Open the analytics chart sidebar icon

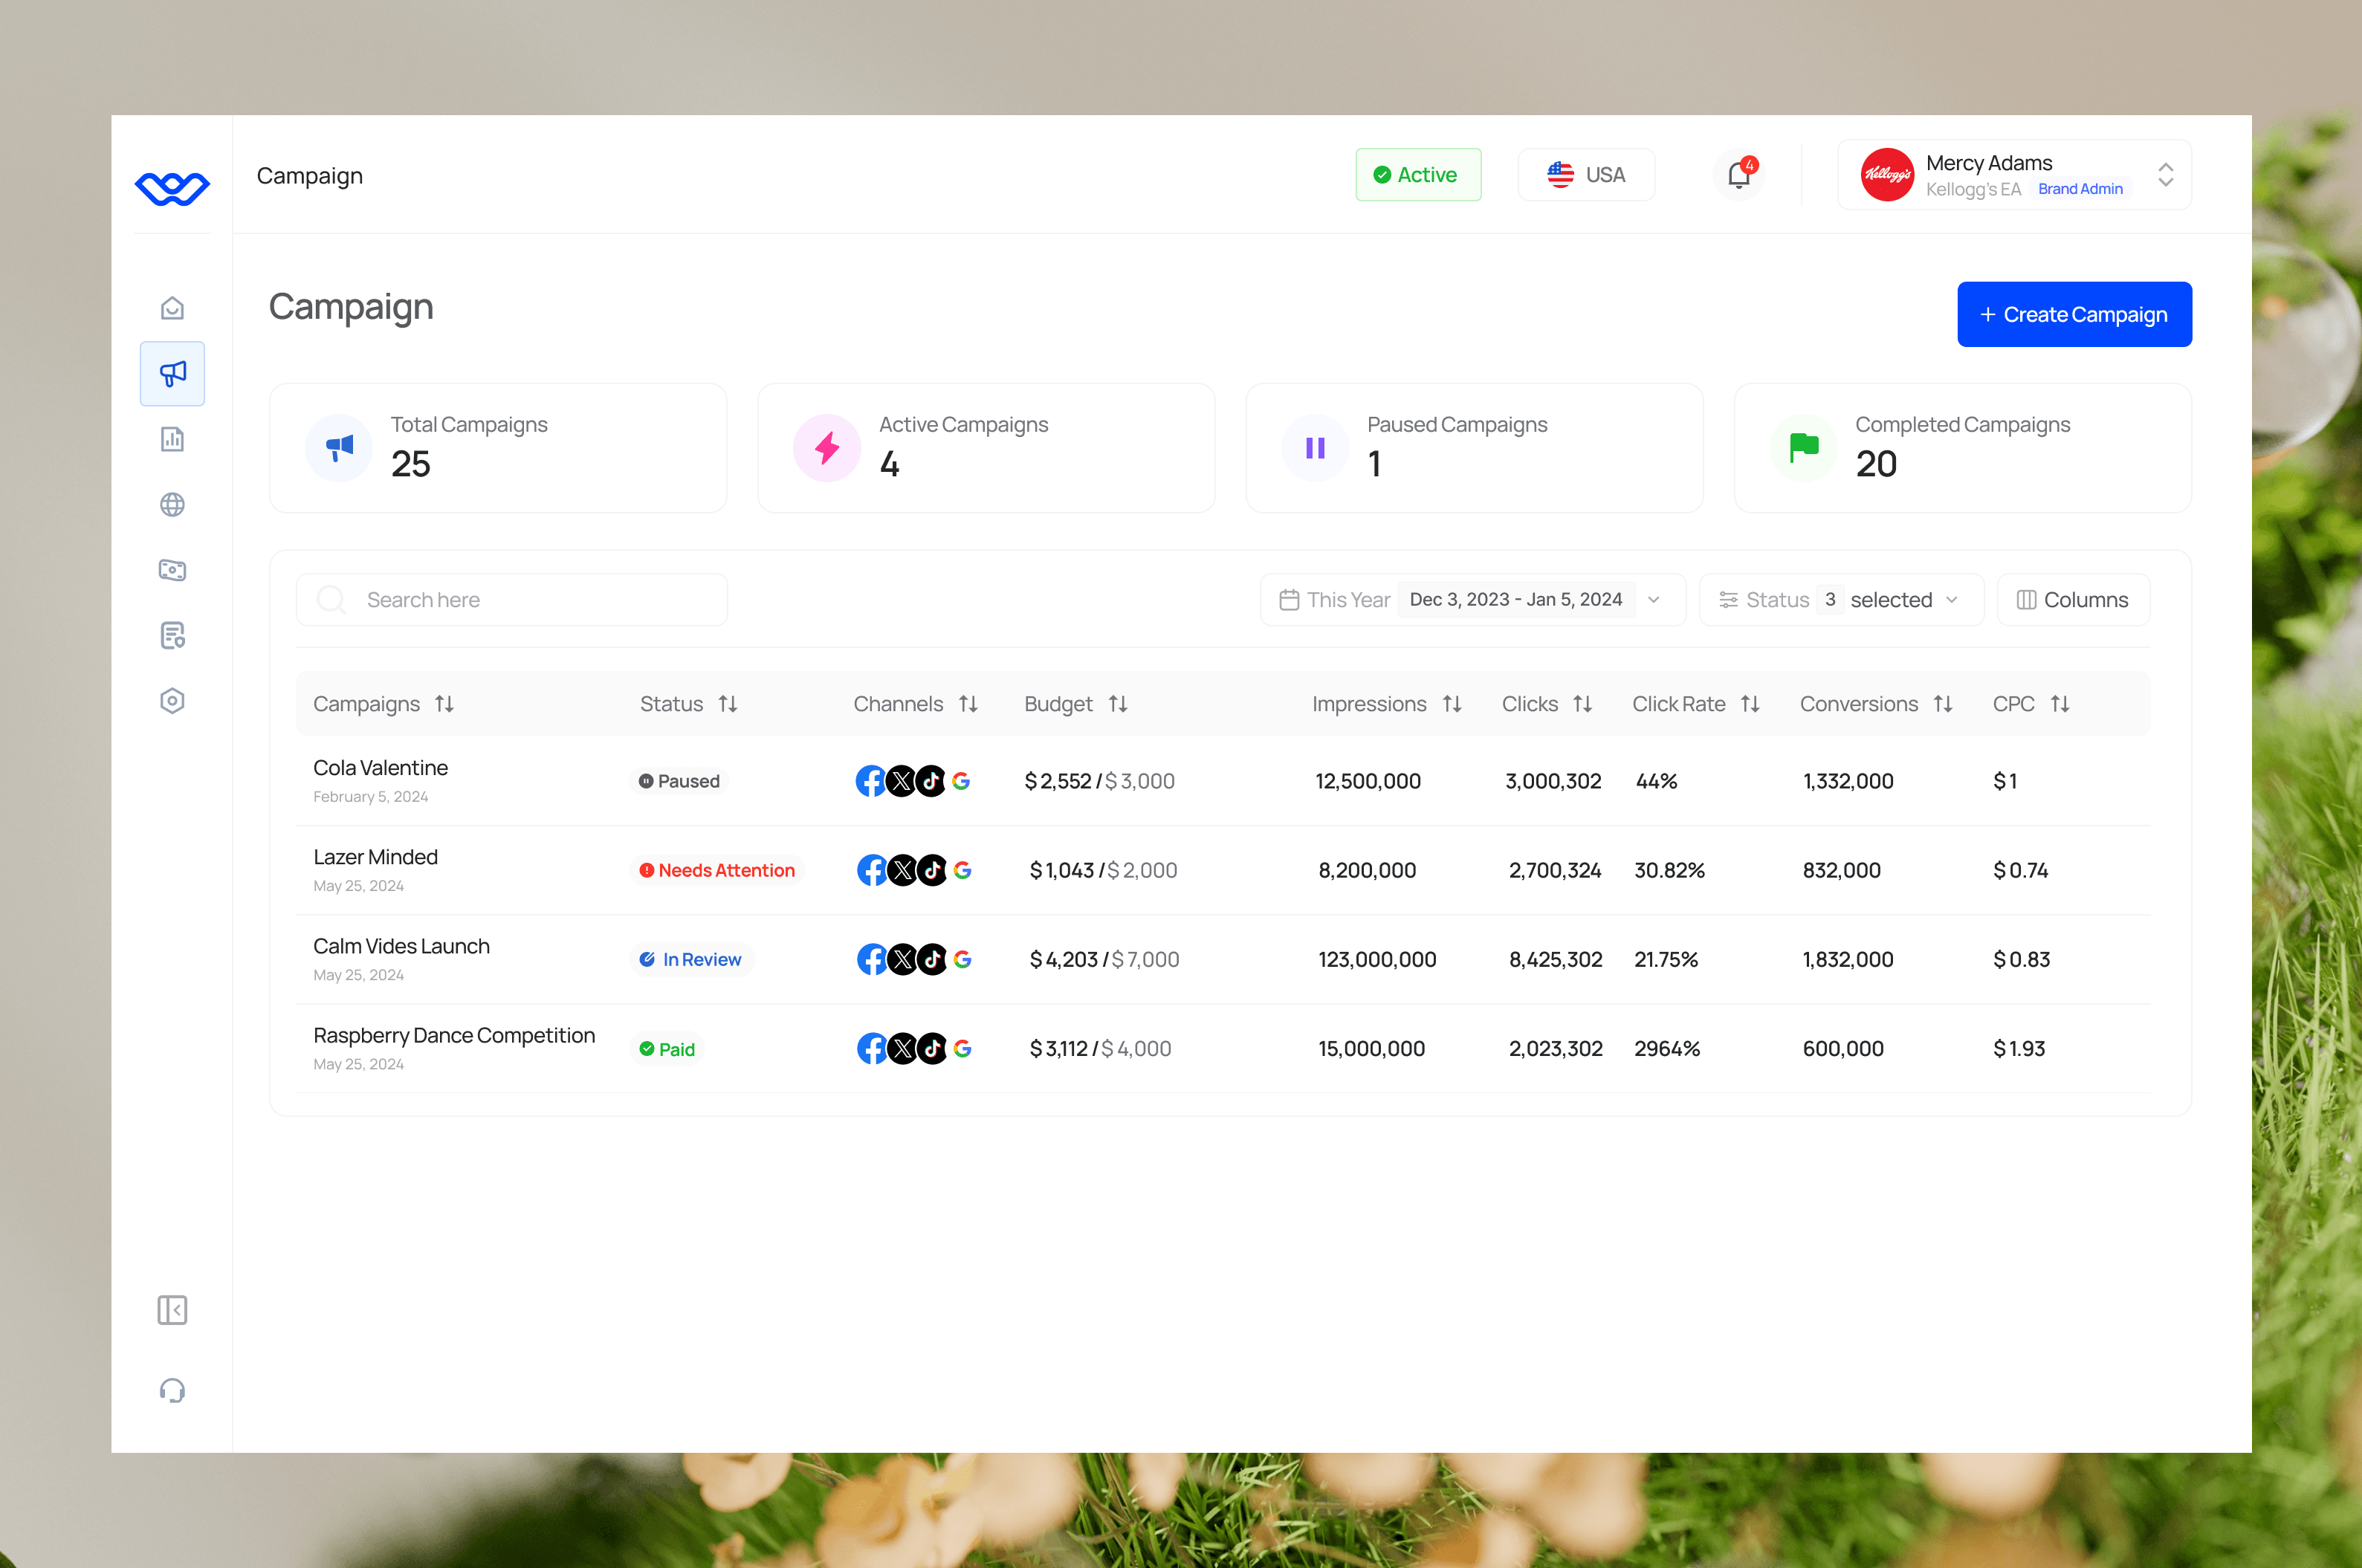pyautogui.click(x=172, y=439)
